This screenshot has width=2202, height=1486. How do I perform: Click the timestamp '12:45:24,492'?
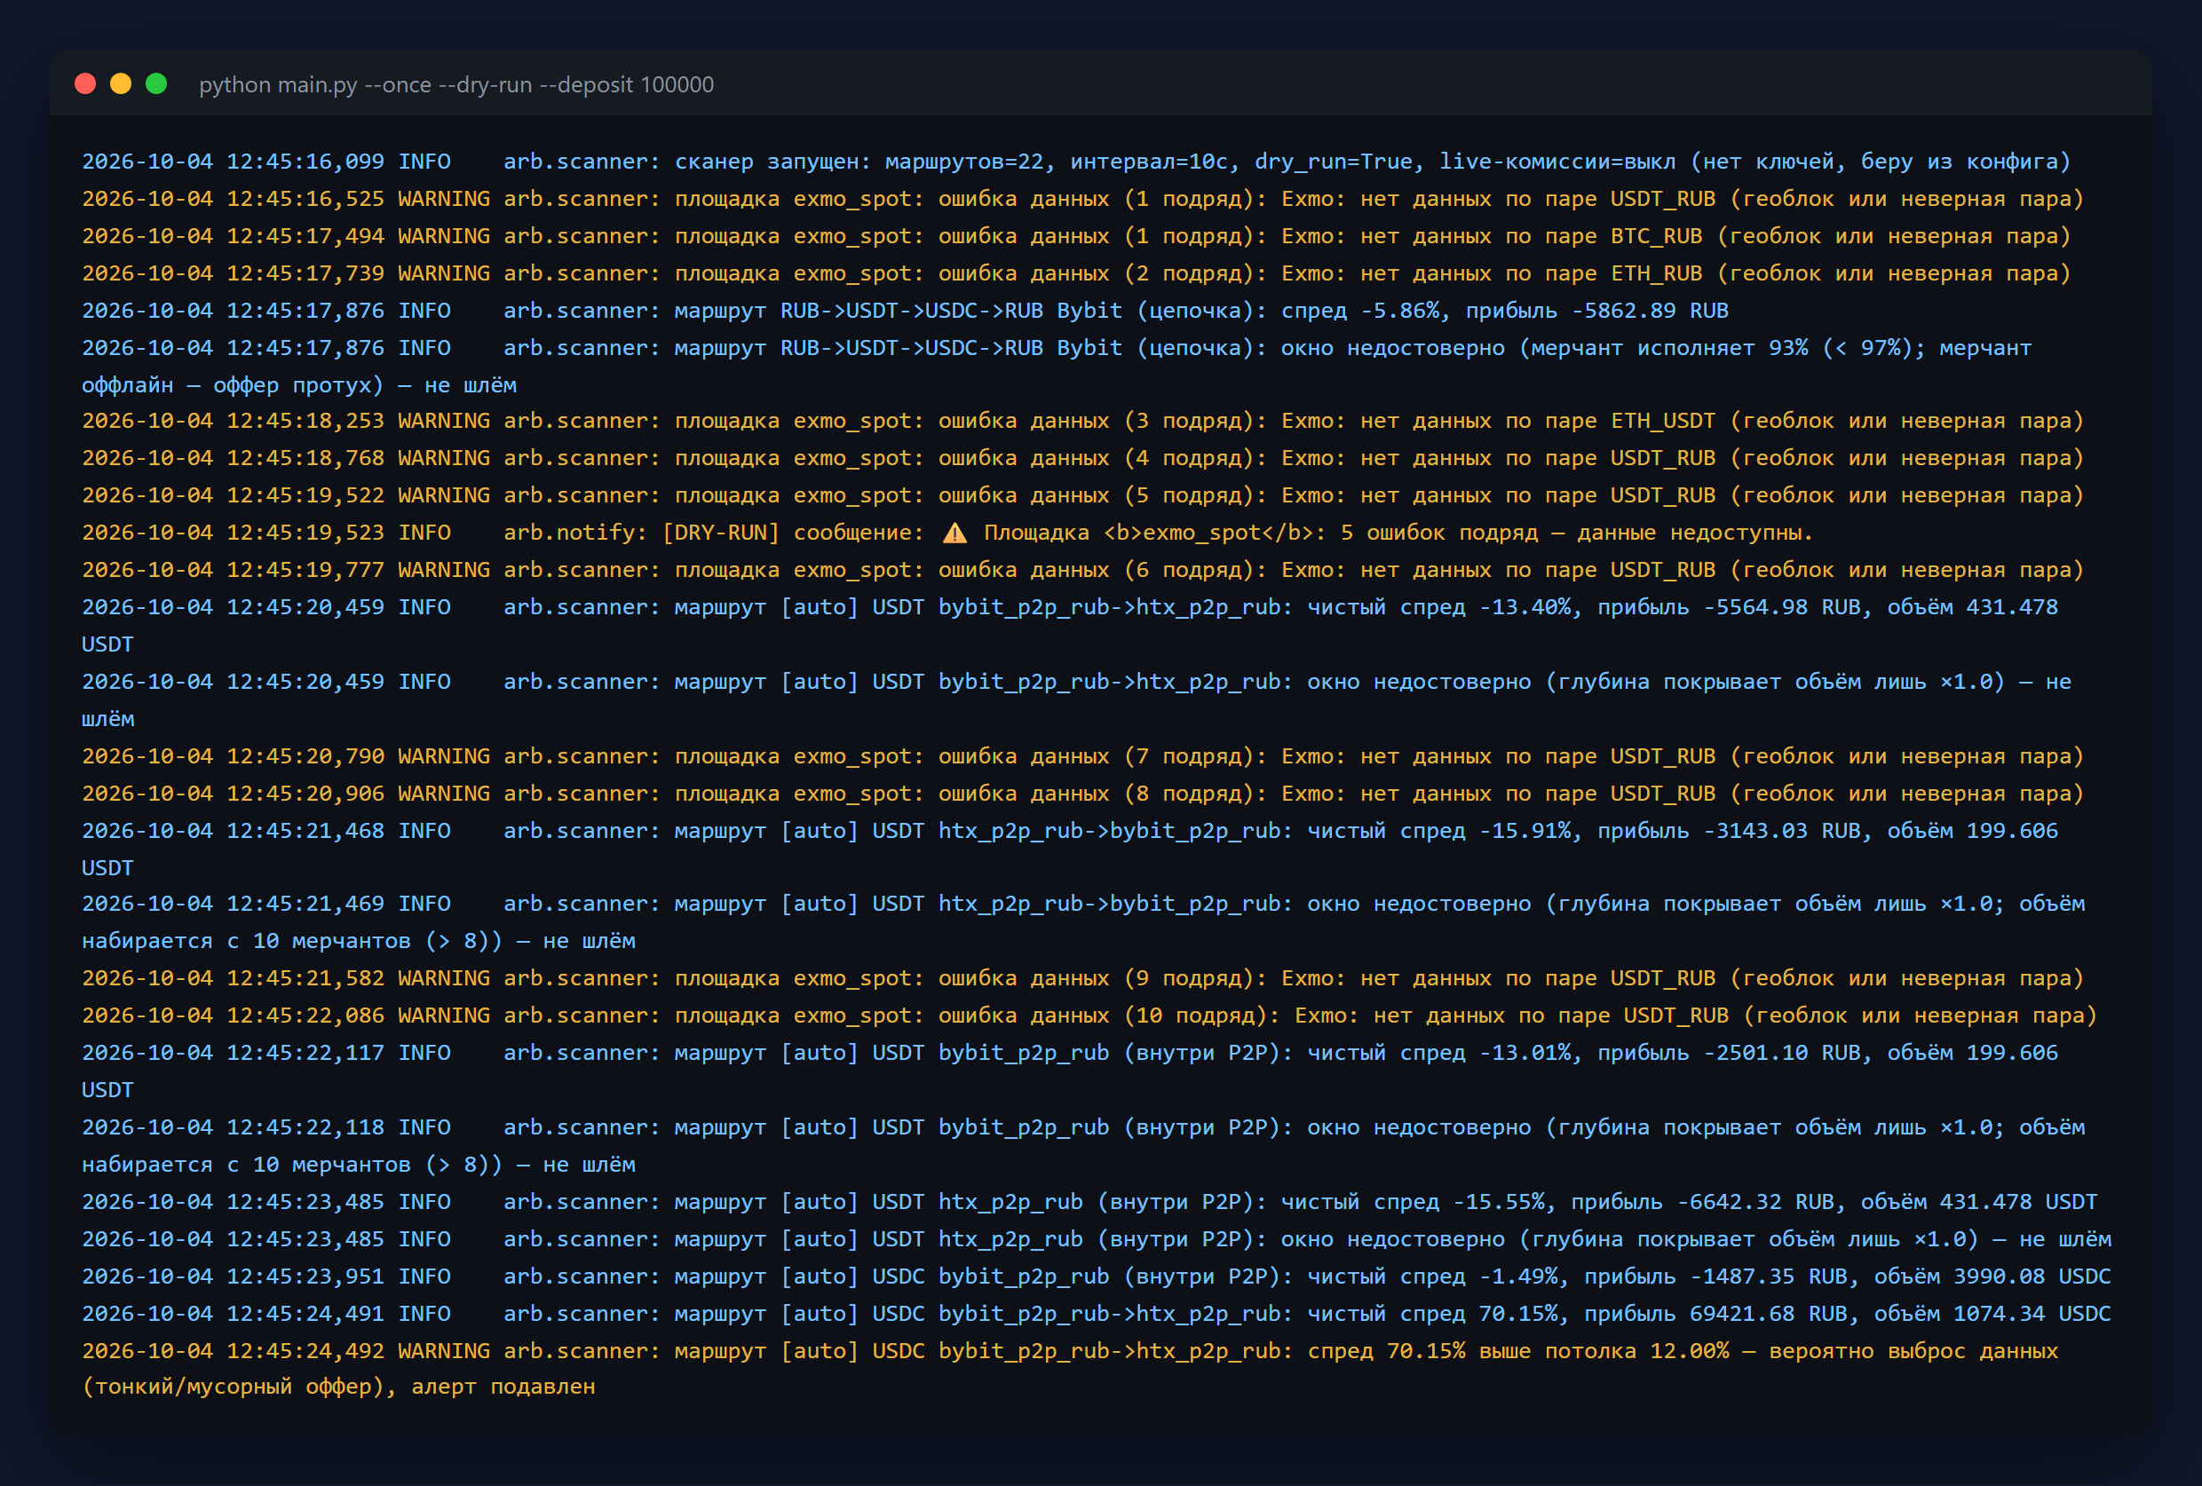click(305, 1350)
